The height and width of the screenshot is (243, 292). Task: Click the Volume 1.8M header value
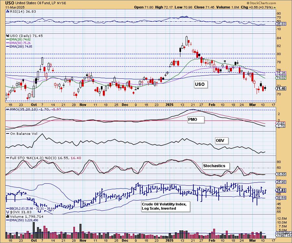pos(228,7)
